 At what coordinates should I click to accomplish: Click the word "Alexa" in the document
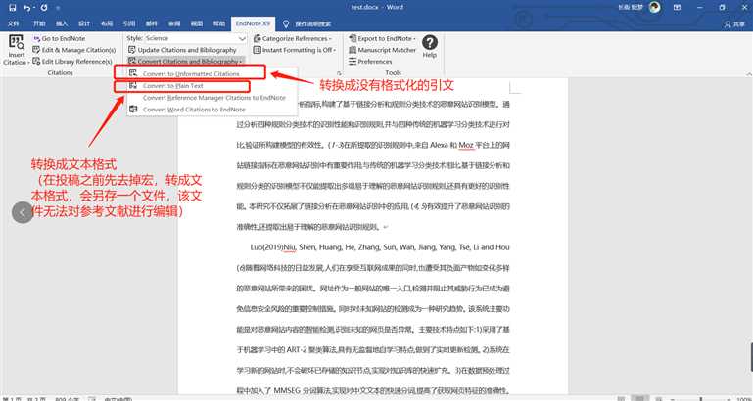(x=439, y=145)
